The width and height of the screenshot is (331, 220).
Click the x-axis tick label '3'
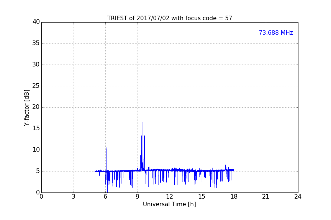(74, 197)
